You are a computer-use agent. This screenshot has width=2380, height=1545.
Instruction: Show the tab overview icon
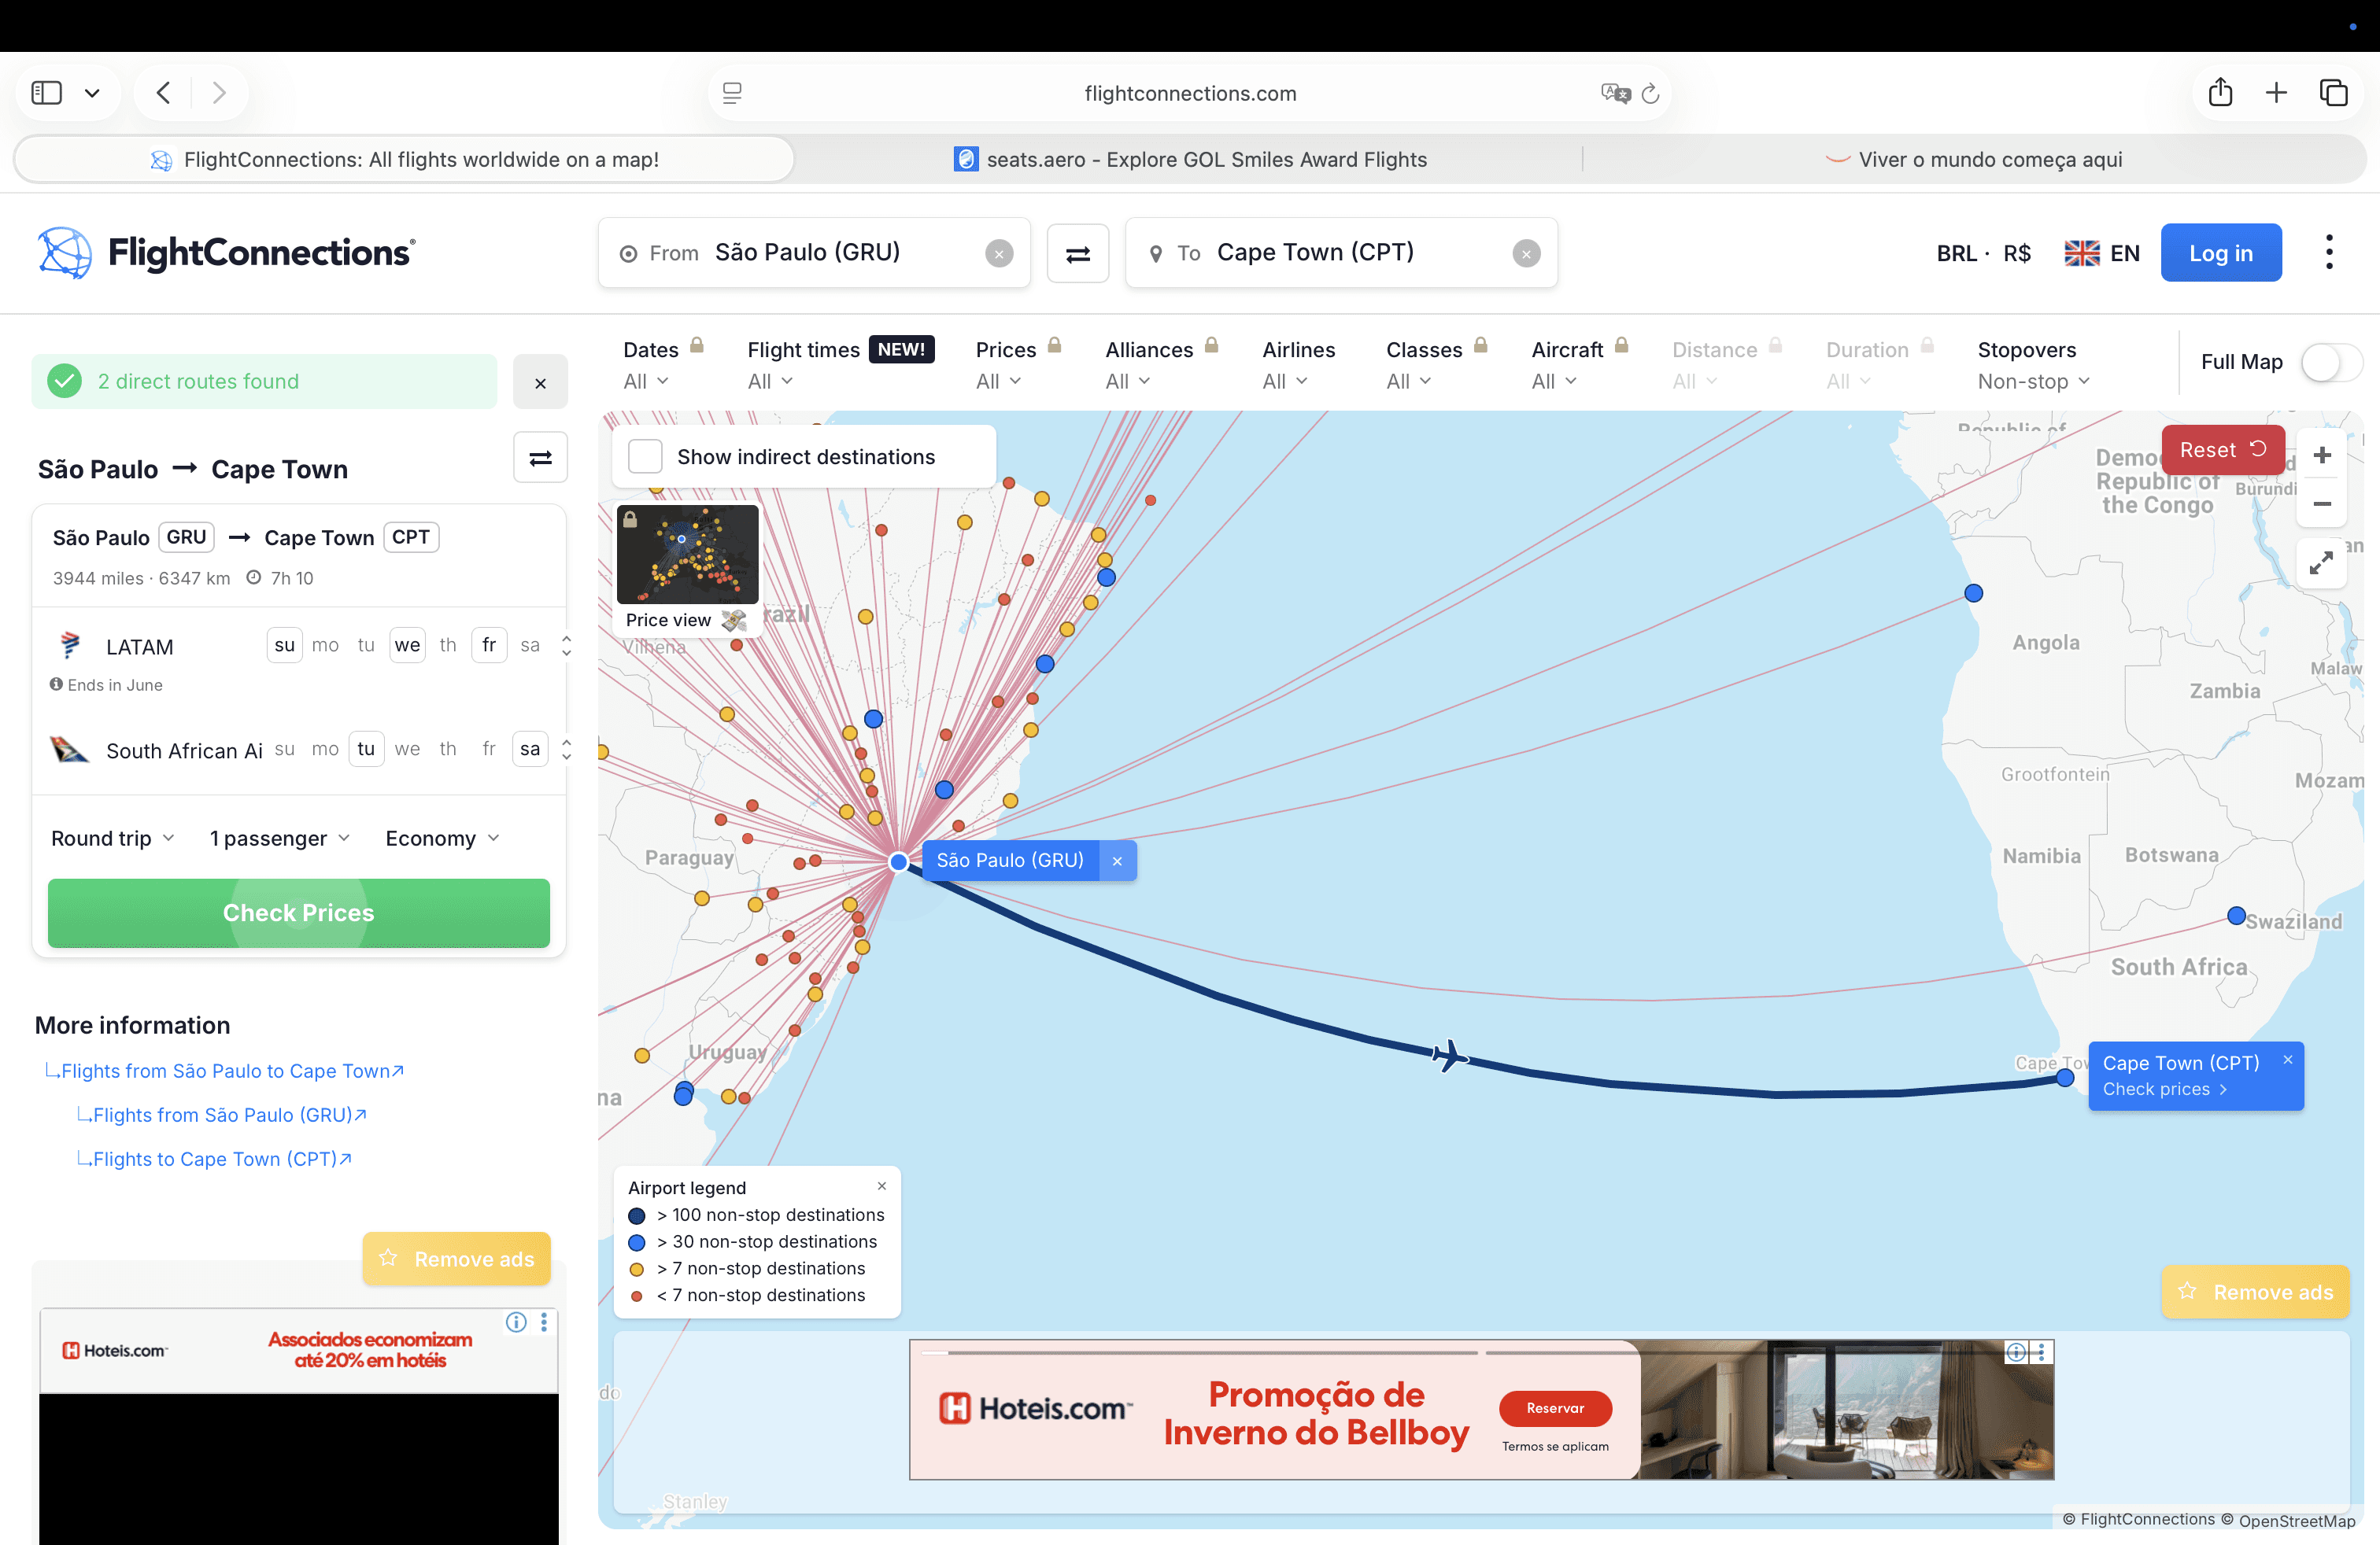[x=2333, y=93]
